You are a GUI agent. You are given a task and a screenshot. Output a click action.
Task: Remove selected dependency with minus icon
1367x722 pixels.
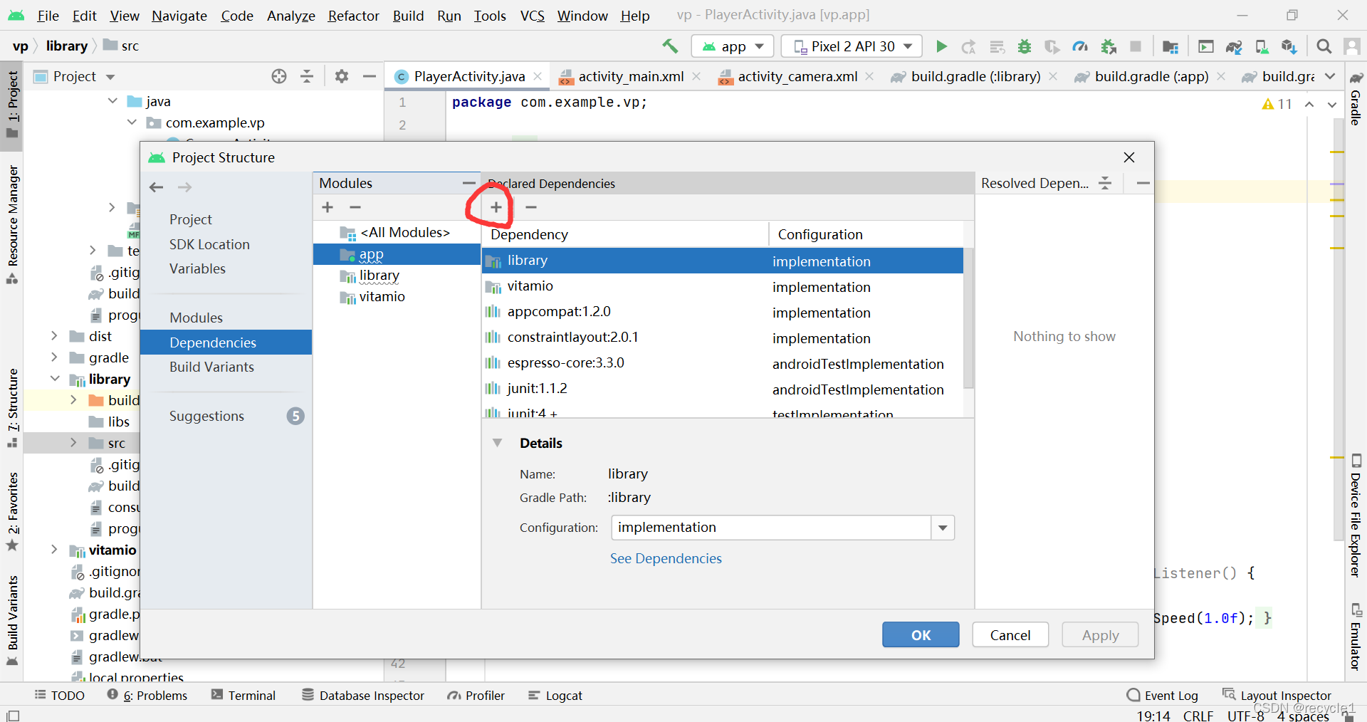[x=531, y=207]
